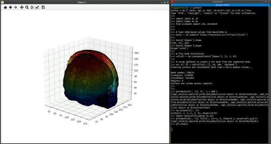Save the figure with the floppy disk icon
Screen dimensions: 271x144
pos(43,7)
